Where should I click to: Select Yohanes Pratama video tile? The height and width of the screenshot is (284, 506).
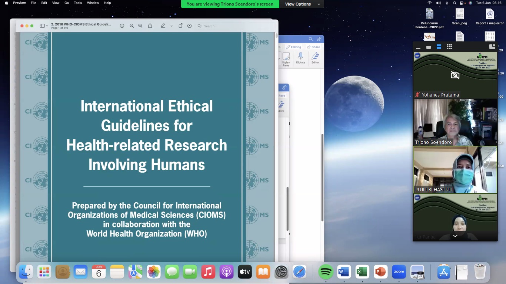point(455,75)
